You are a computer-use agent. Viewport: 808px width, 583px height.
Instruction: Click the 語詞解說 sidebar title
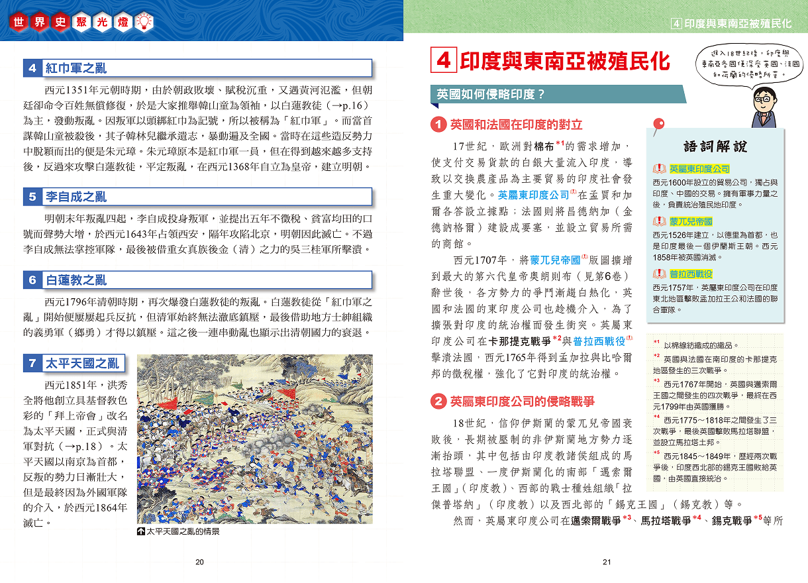point(715,146)
